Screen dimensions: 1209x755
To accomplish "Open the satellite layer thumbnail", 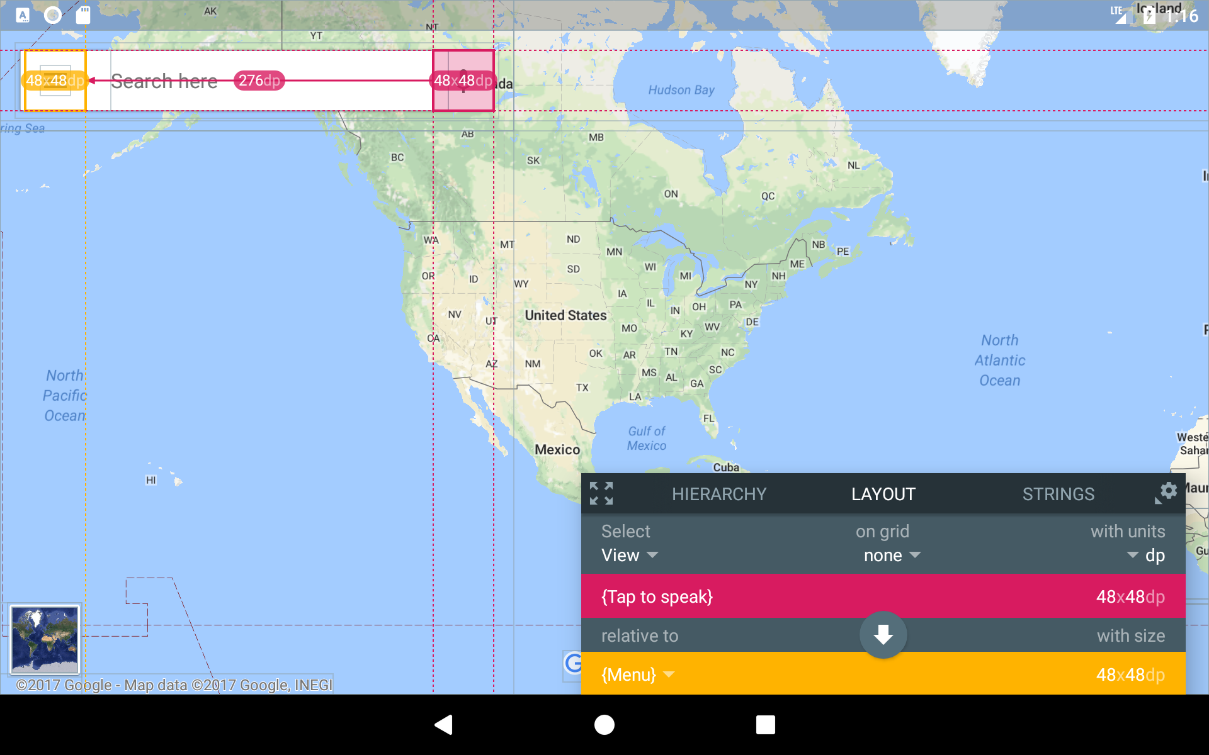I will pyautogui.click(x=45, y=639).
